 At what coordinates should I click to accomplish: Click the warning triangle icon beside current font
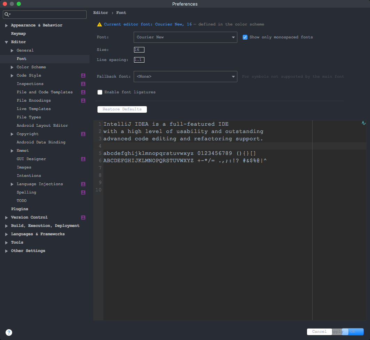coord(100,24)
